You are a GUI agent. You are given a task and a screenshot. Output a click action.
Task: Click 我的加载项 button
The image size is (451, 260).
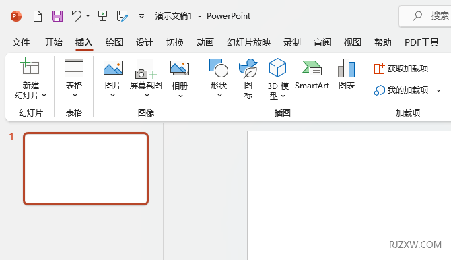tap(401, 90)
